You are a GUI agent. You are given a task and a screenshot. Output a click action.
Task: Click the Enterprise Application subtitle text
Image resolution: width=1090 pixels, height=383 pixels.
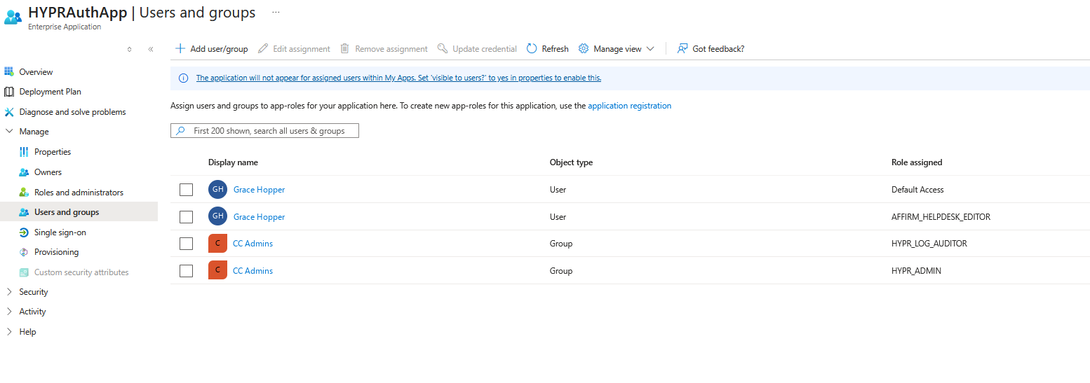tap(65, 27)
